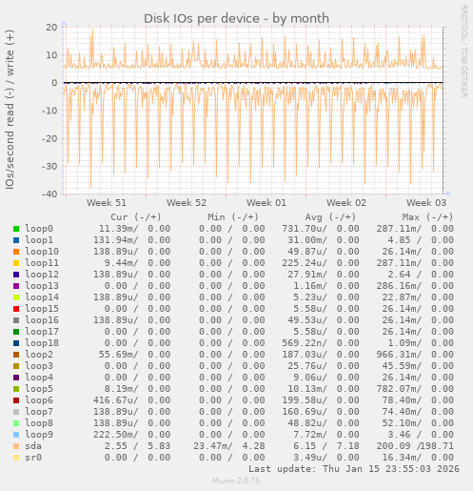Click the 'loop17' device label
Viewport: 473px width, 491px height.
point(42,332)
